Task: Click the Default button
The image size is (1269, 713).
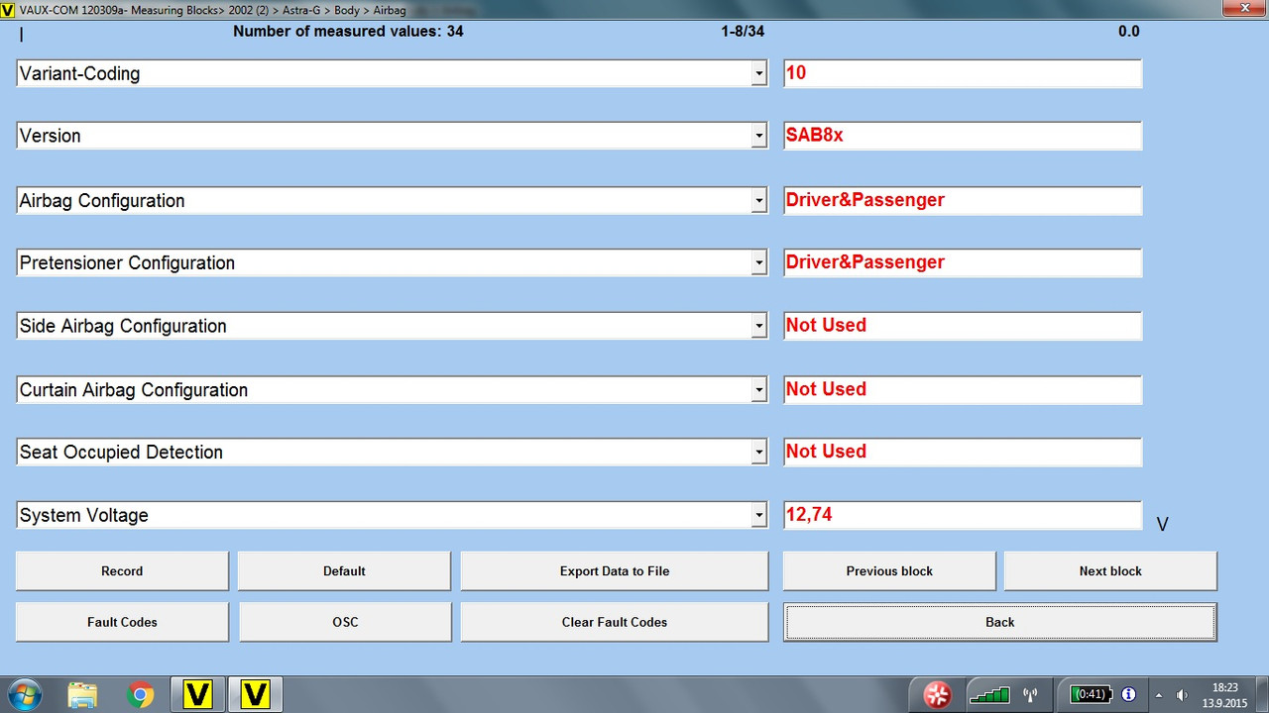Action: click(344, 571)
